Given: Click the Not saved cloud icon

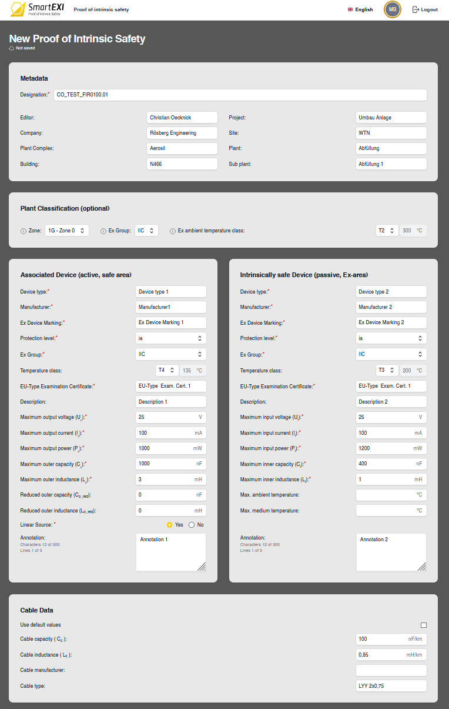Looking at the screenshot, I should tap(12, 48).
